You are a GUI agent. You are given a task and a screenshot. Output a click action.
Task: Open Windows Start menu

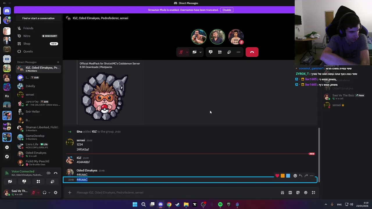(135, 204)
